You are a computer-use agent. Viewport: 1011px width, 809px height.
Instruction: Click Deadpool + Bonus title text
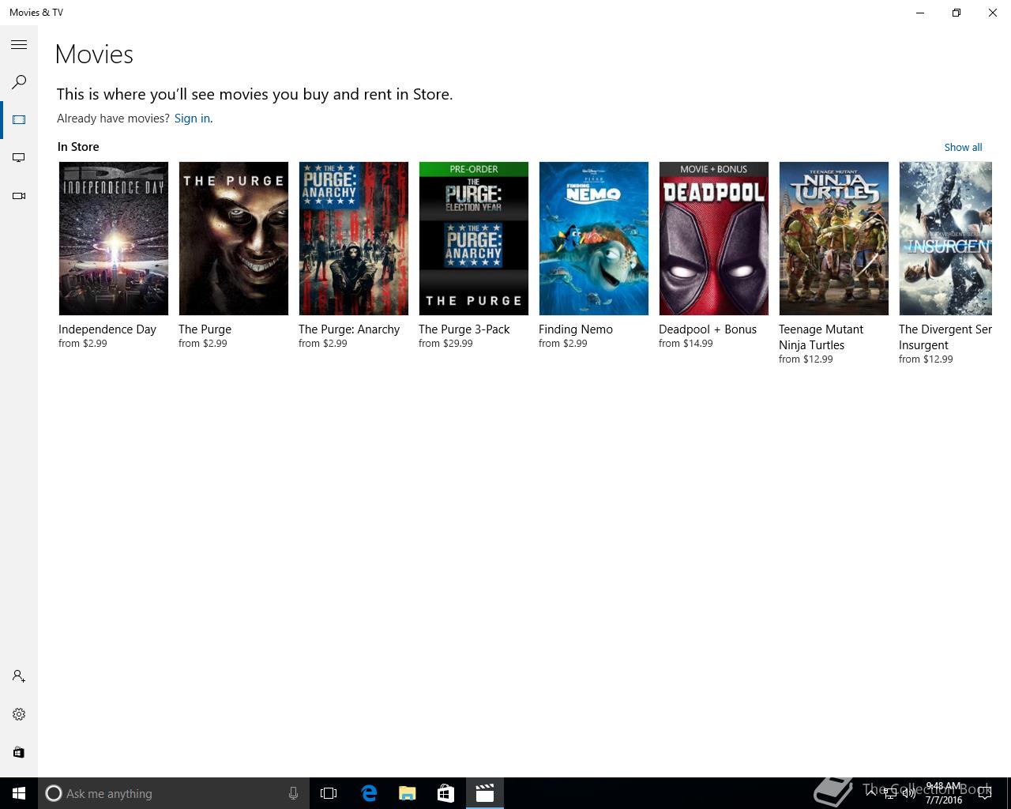click(x=708, y=329)
